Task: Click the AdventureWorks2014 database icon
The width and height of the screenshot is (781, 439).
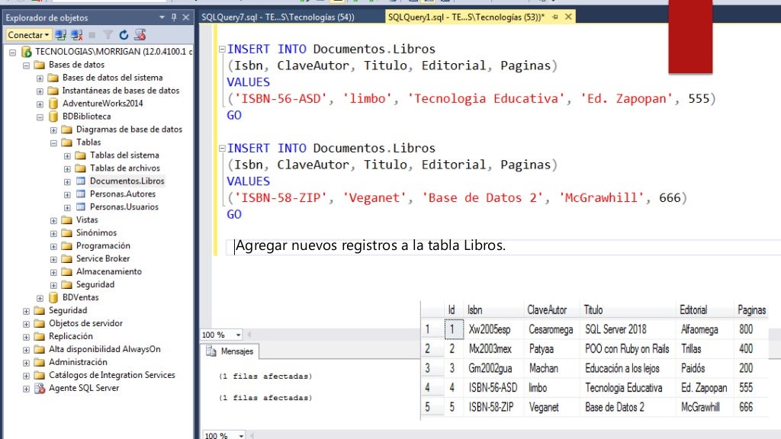Action: (x=53, y=104)
